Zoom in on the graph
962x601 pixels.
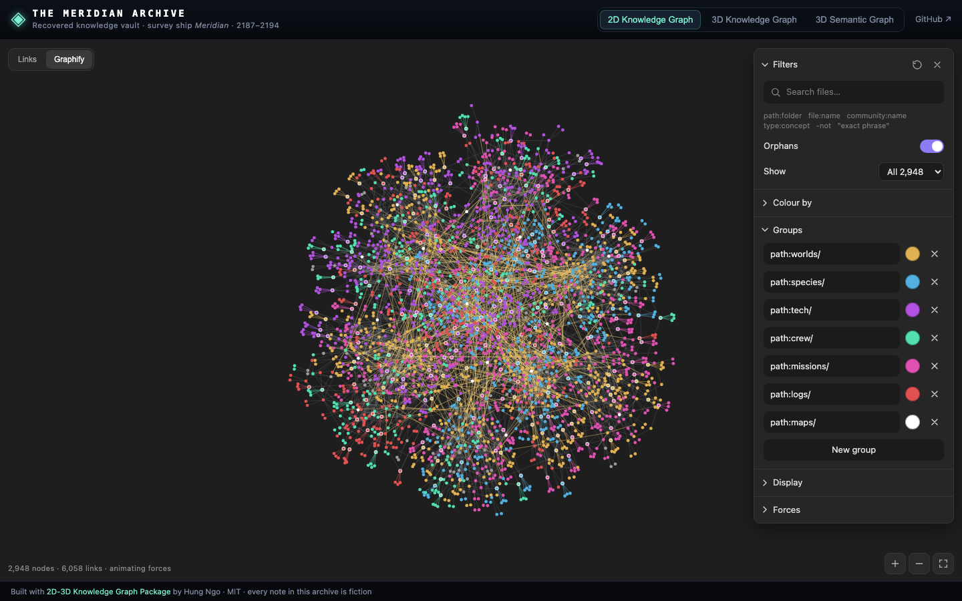click(895, 564)
